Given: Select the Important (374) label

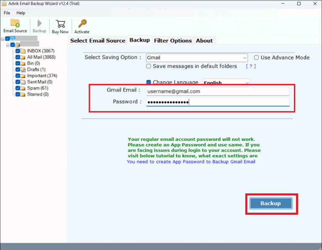Looking at the screenshot, I should click(42, 76).
